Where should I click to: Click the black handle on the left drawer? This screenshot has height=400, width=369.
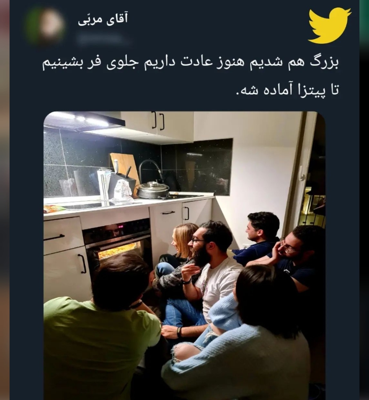(54, 237)
